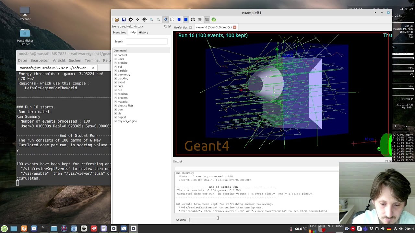The width and height of the screenshot is (415, 233).
Task: Open the Ansicht menu in the terminal
Action: 59,61
